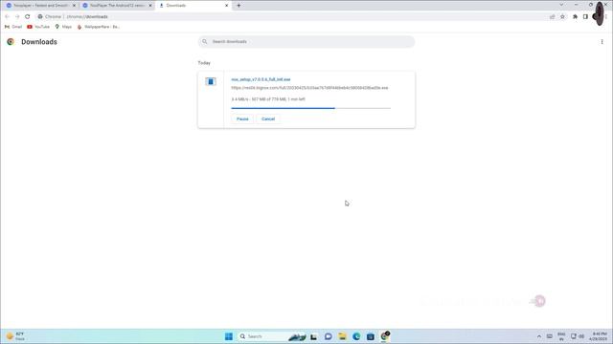Click the taskbar Search box
This screenshot has height=344, width=613.
point(272,336)
